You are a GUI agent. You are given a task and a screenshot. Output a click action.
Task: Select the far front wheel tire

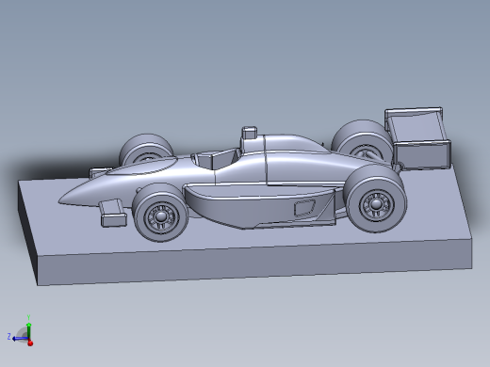coord(146,147)
